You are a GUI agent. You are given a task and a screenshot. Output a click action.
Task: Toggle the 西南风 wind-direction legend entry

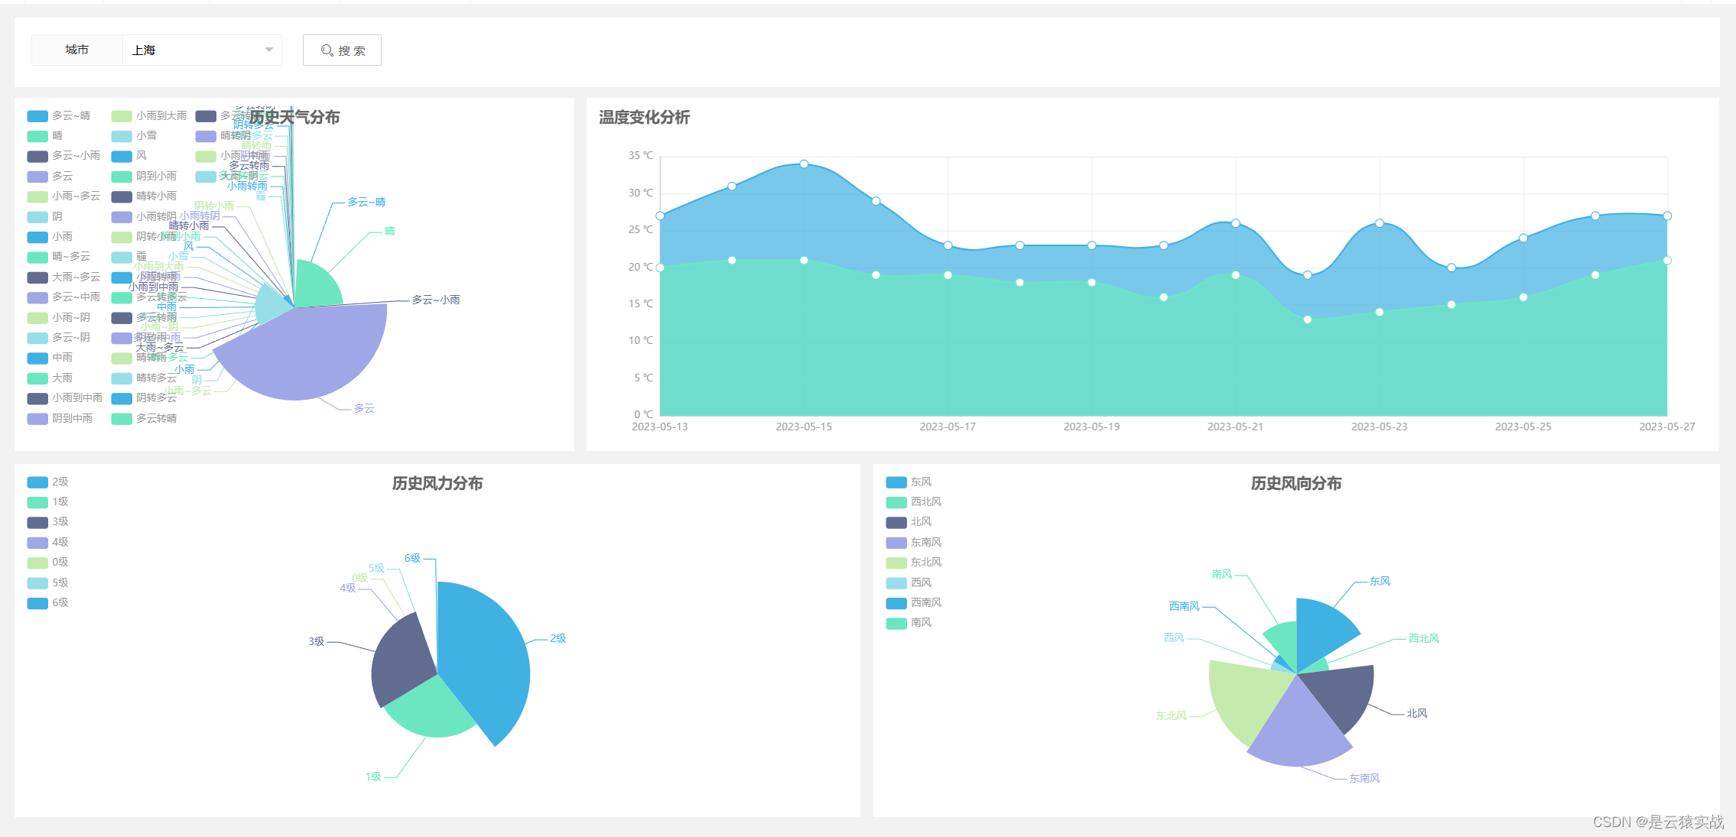click(x=914, y=602)
